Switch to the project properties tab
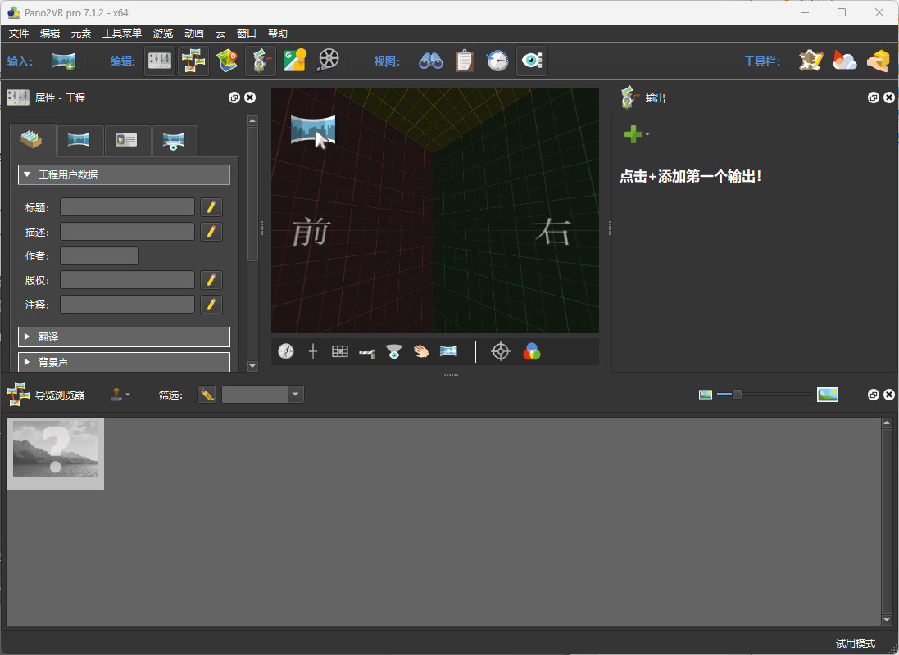Screen dimensions: 899x655 point(32,140)
